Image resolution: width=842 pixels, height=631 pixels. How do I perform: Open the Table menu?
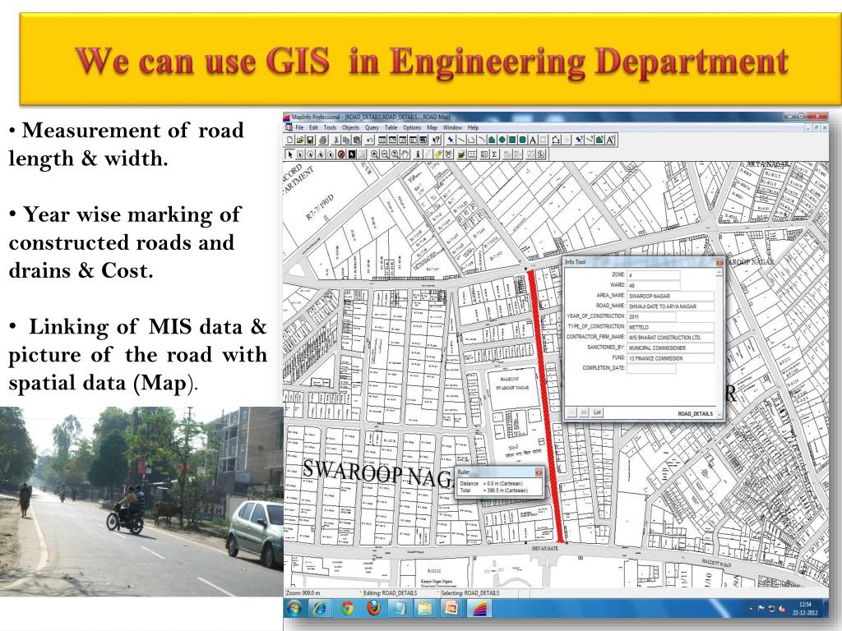coord(391,127)
